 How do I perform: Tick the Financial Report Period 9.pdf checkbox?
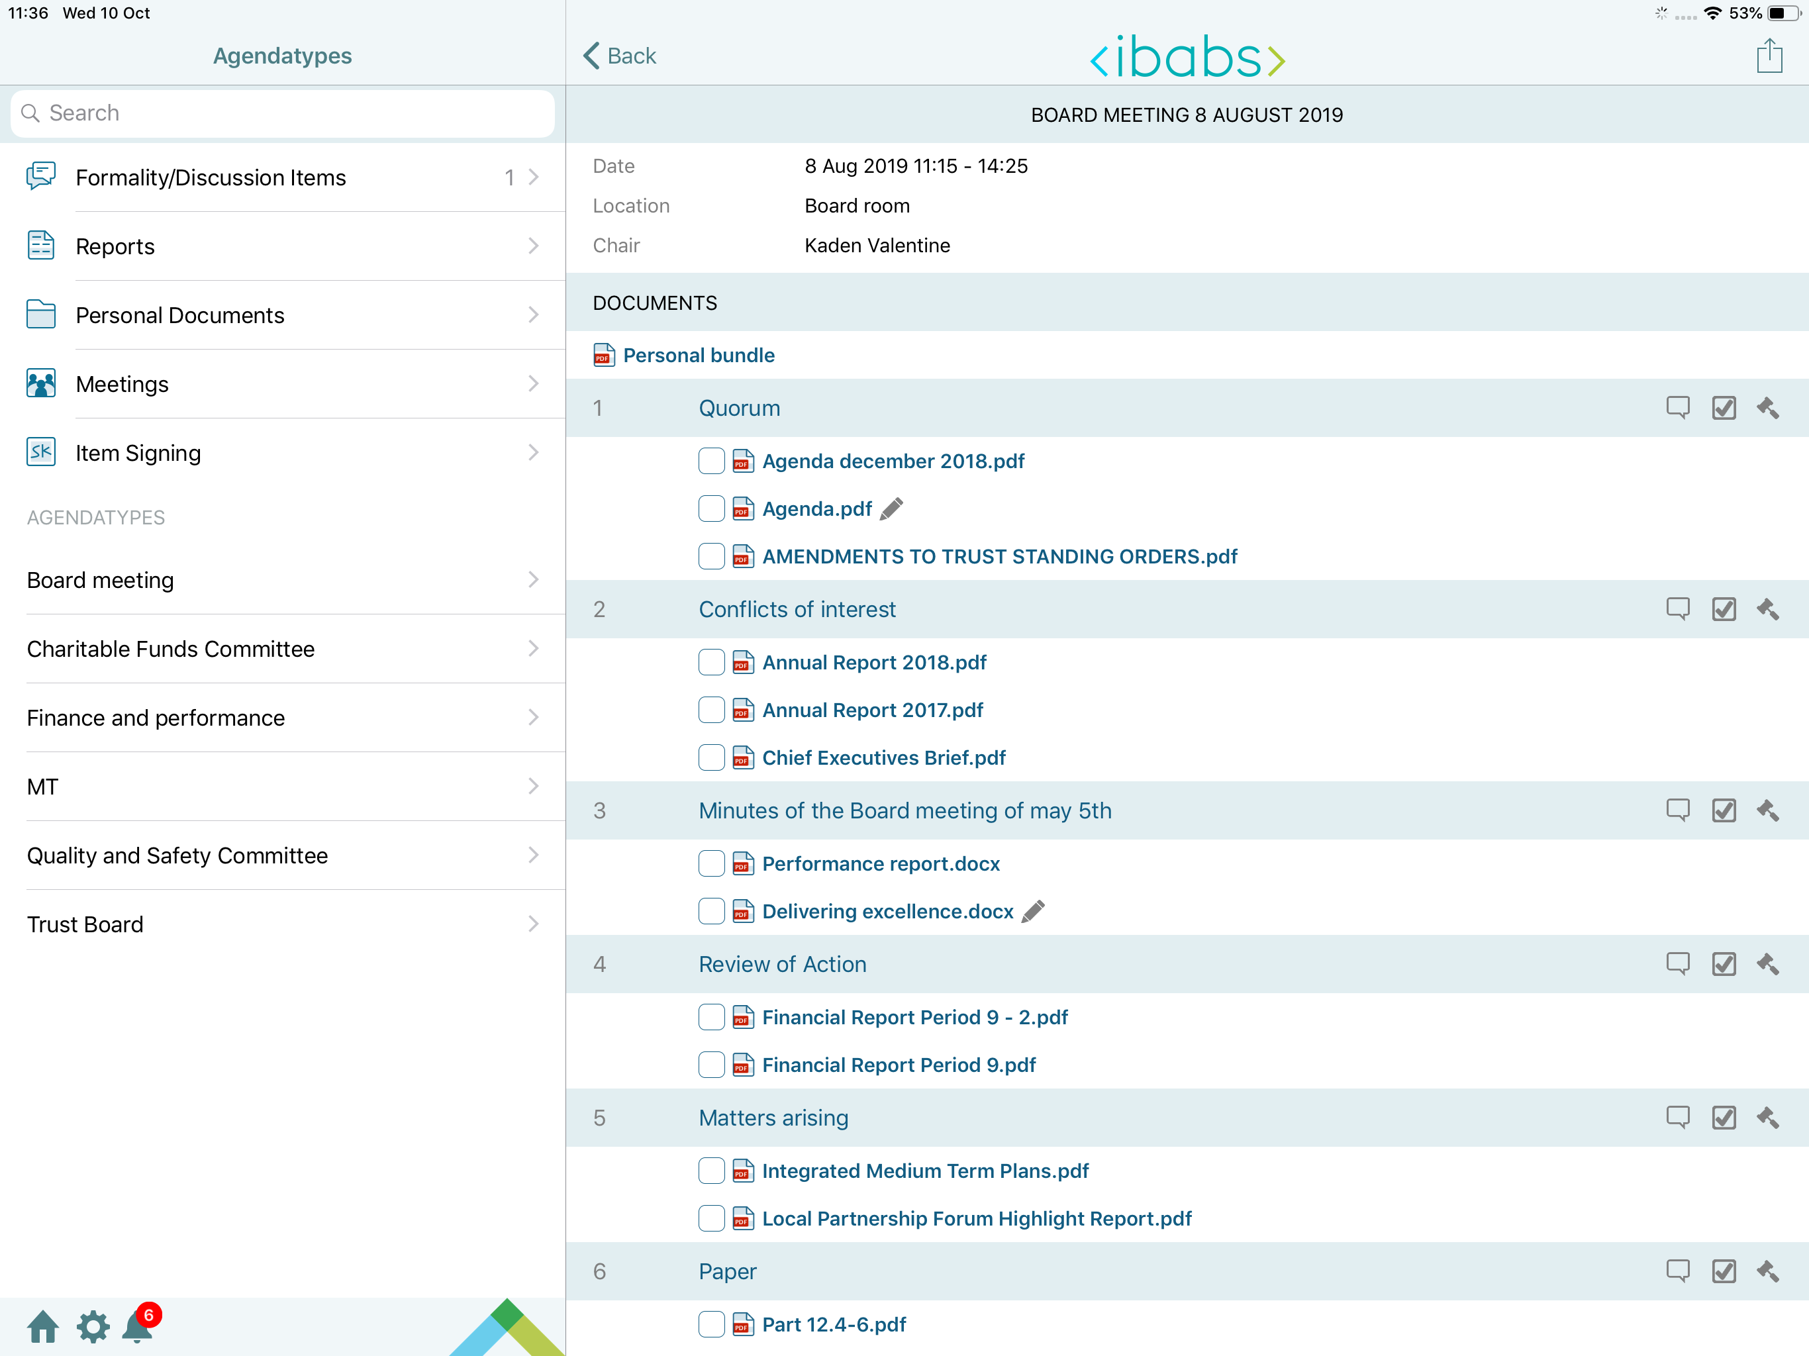[710, 1065]
